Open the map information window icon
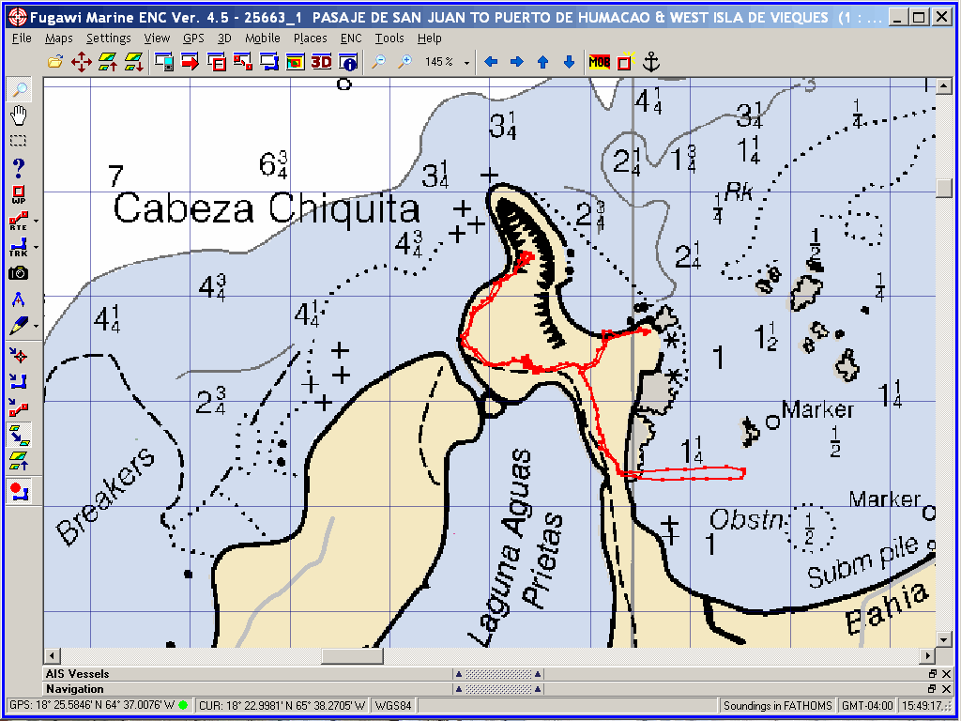 tap(348, 62)
